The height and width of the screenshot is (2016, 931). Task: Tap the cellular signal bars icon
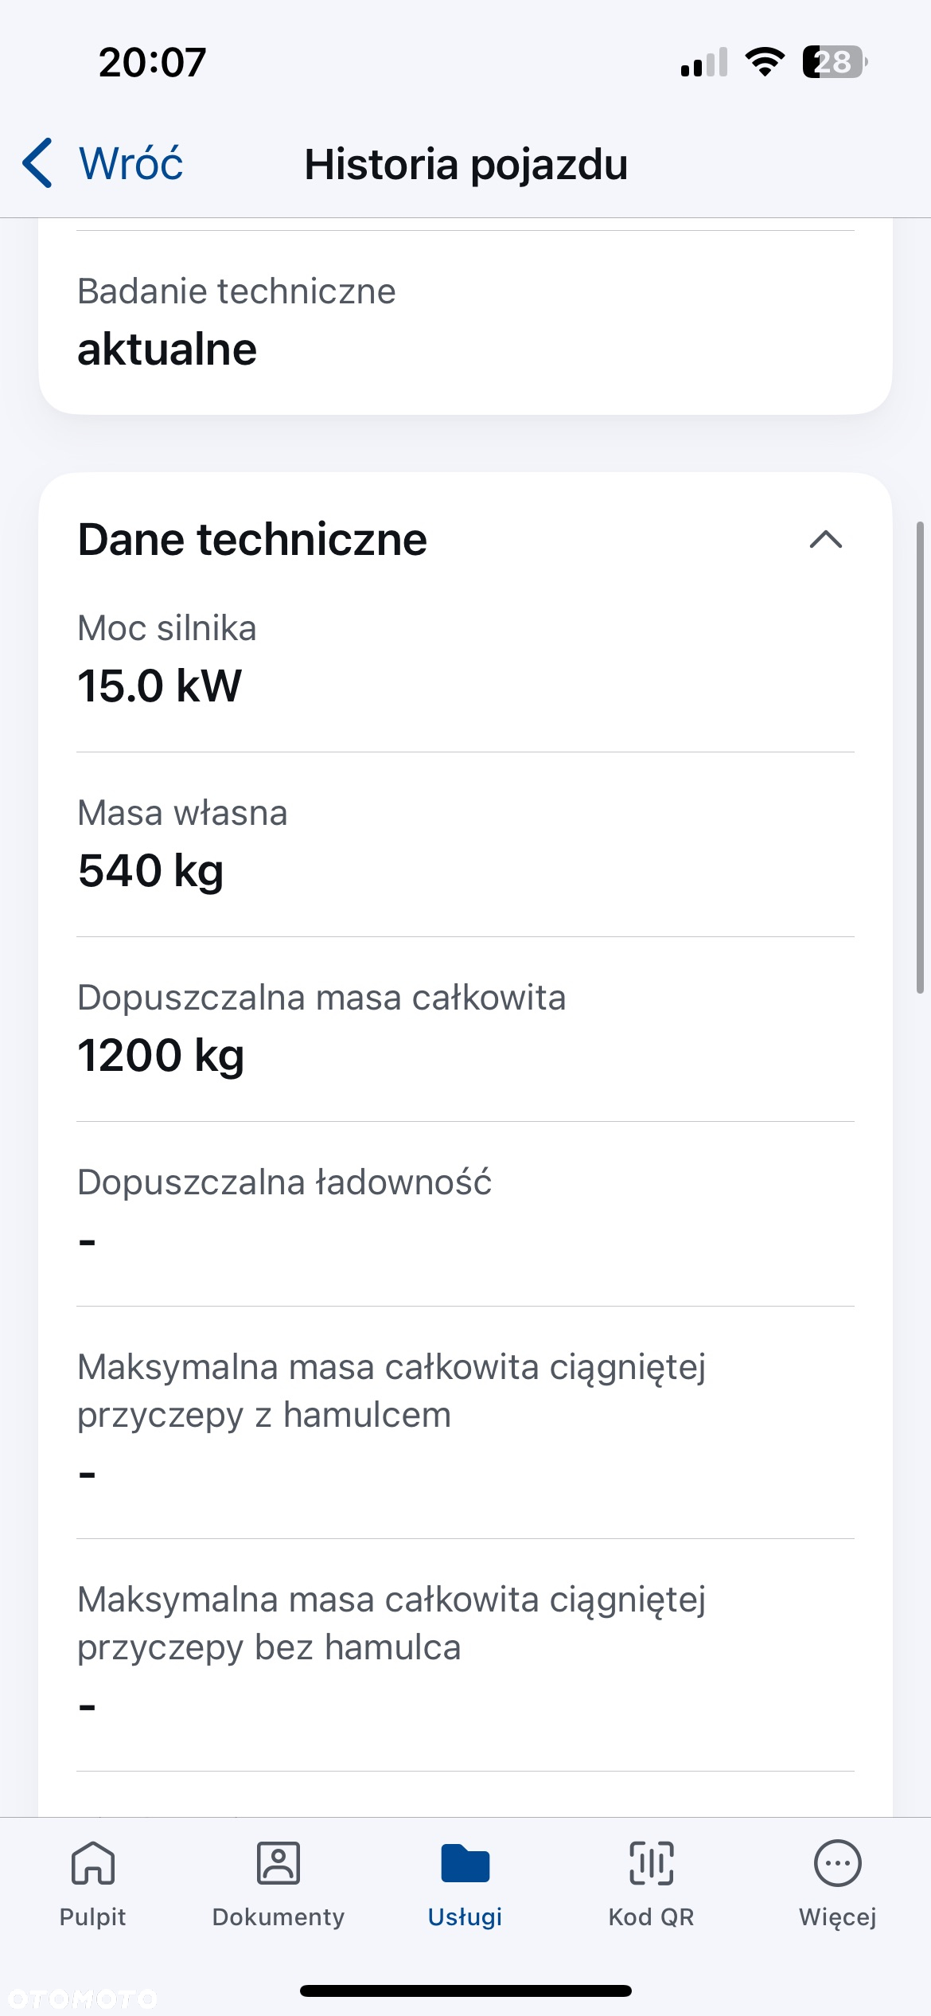click(704, 62)
